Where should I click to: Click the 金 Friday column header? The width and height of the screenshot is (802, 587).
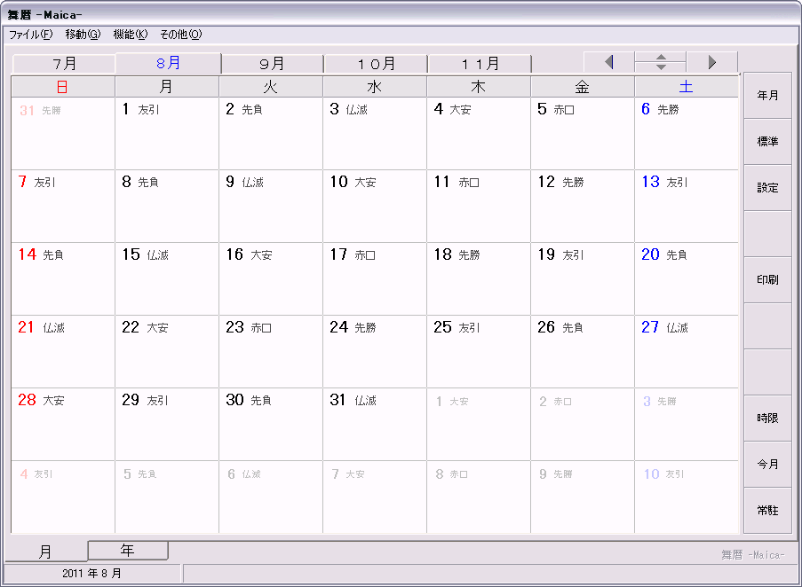tap(582, 87)
